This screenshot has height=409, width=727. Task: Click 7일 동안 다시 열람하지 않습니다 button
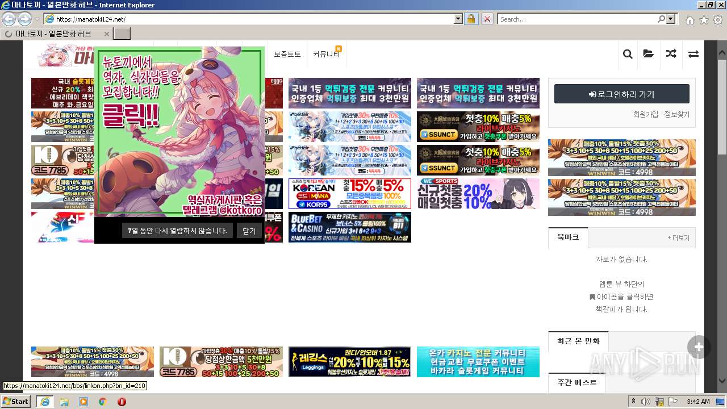click(x=177, y=231)
